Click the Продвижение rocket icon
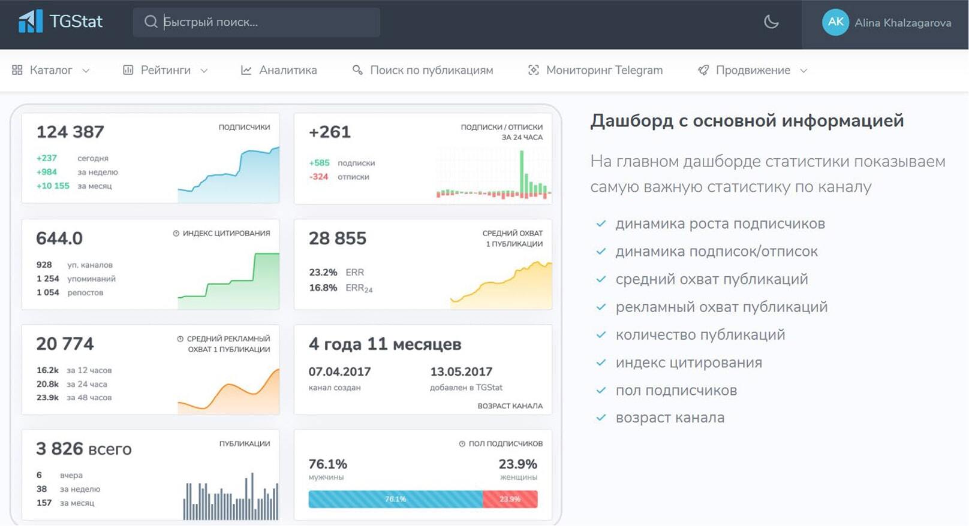This screenshot has width=969, height=526. 703,70
